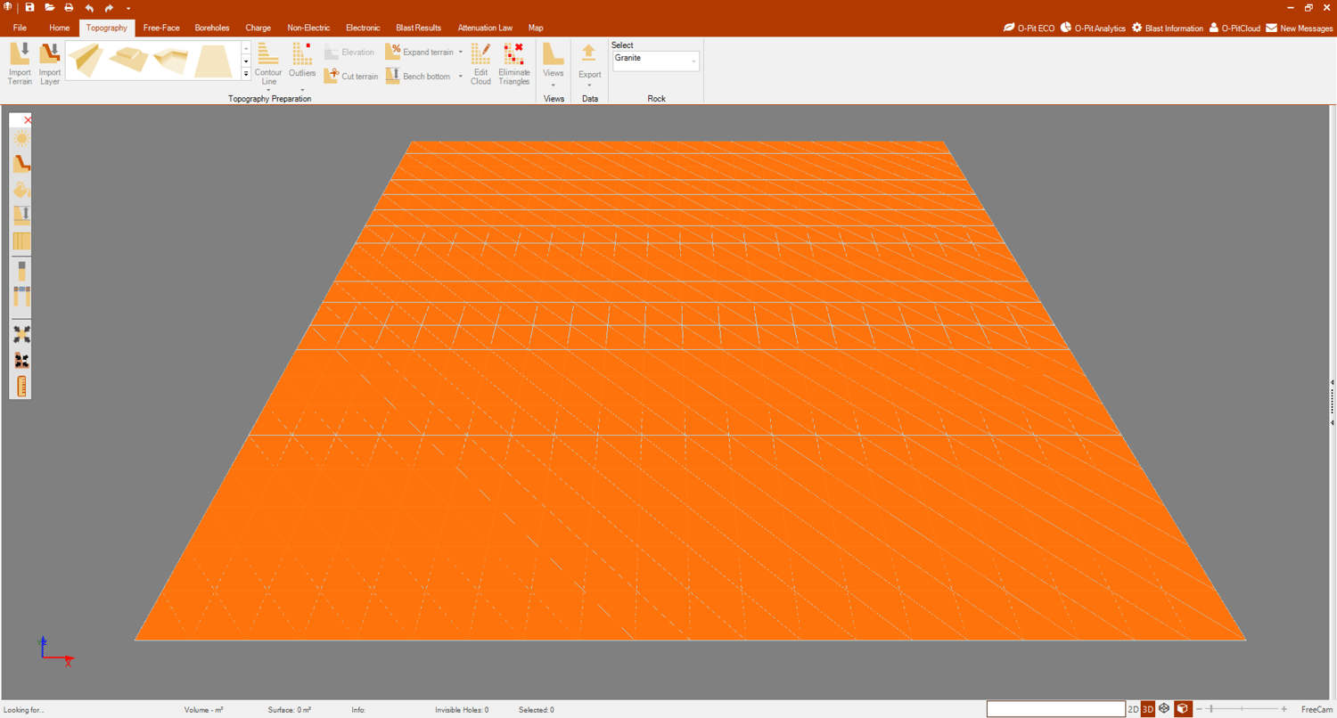Switch to the Free-Face tab
The image size is (1337, 718).
(161, 28)
